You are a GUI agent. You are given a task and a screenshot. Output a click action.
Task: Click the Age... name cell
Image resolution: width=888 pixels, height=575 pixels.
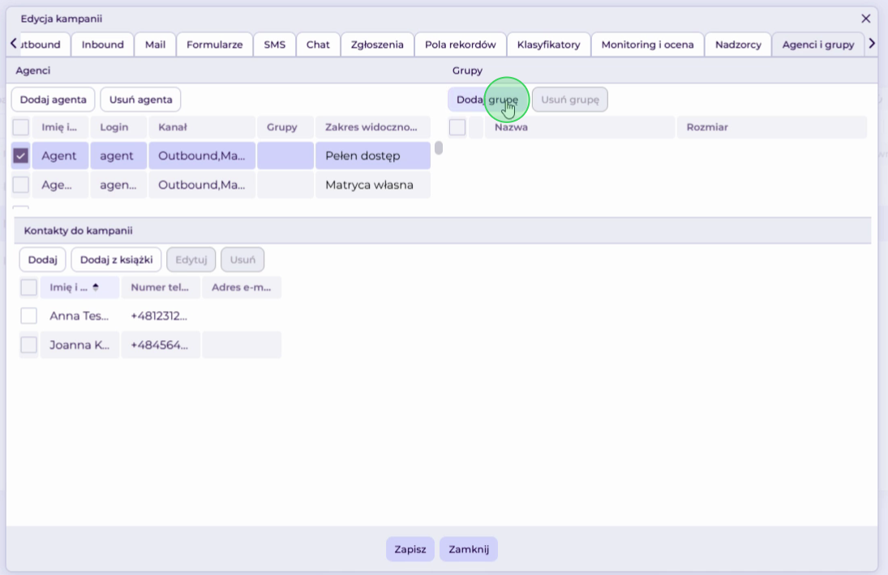click(60, 185)
